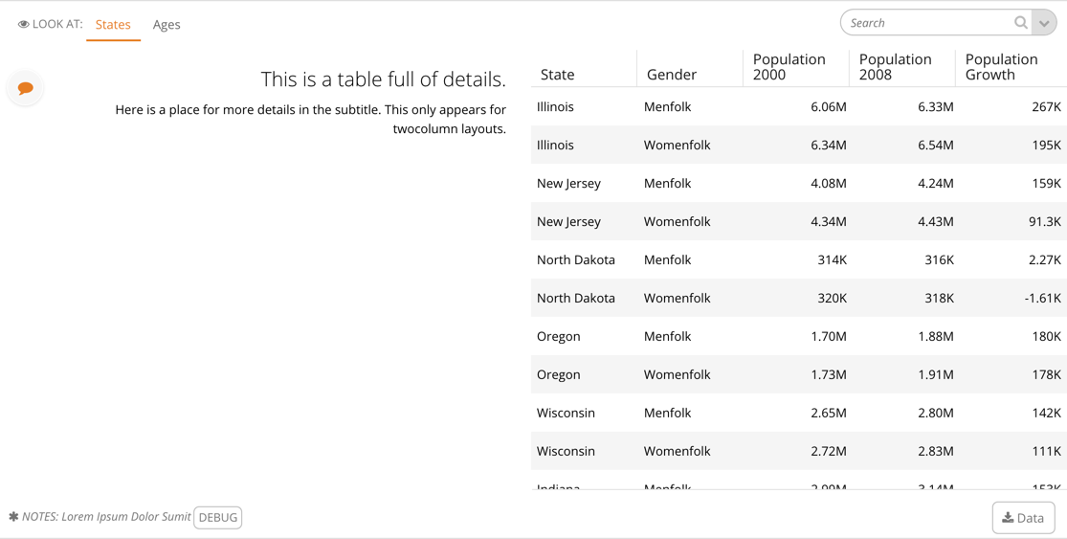Sort by Population 2008 column header
The image size is (1067, 539).
pyautogui.click(x=902, y=68)
